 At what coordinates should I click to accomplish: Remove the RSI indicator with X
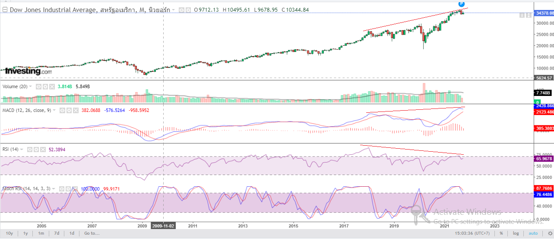[x=43, y=149]
